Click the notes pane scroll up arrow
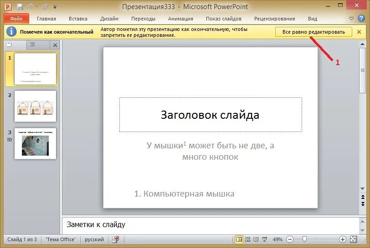 [x=363, y=221]
